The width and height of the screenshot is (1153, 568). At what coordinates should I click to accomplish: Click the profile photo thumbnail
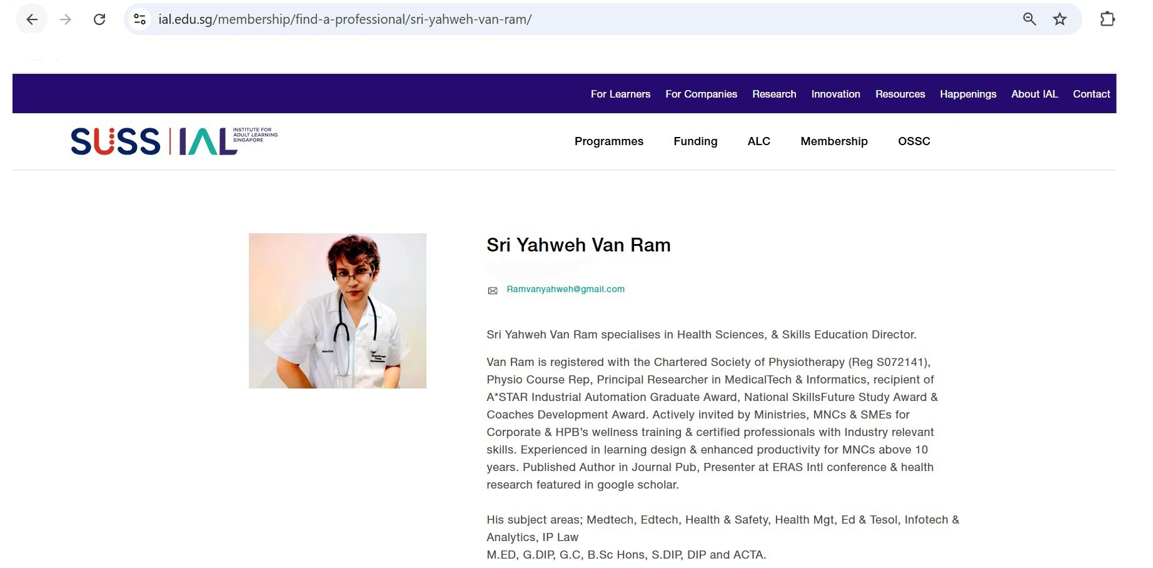(x=338, y=311)
